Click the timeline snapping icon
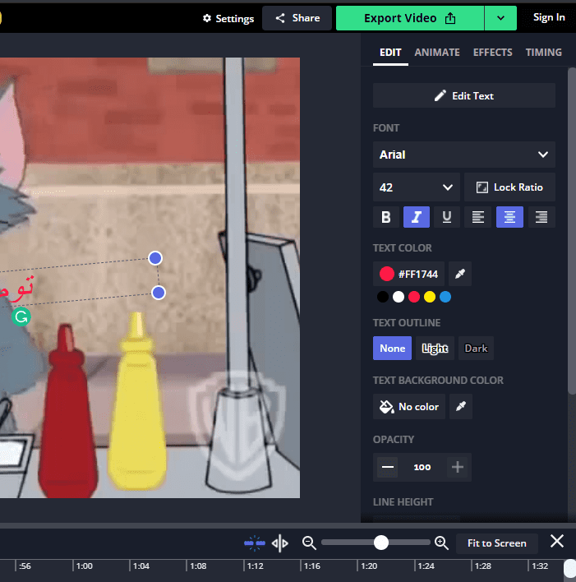The image size is (576, 582). click(255, 543)
